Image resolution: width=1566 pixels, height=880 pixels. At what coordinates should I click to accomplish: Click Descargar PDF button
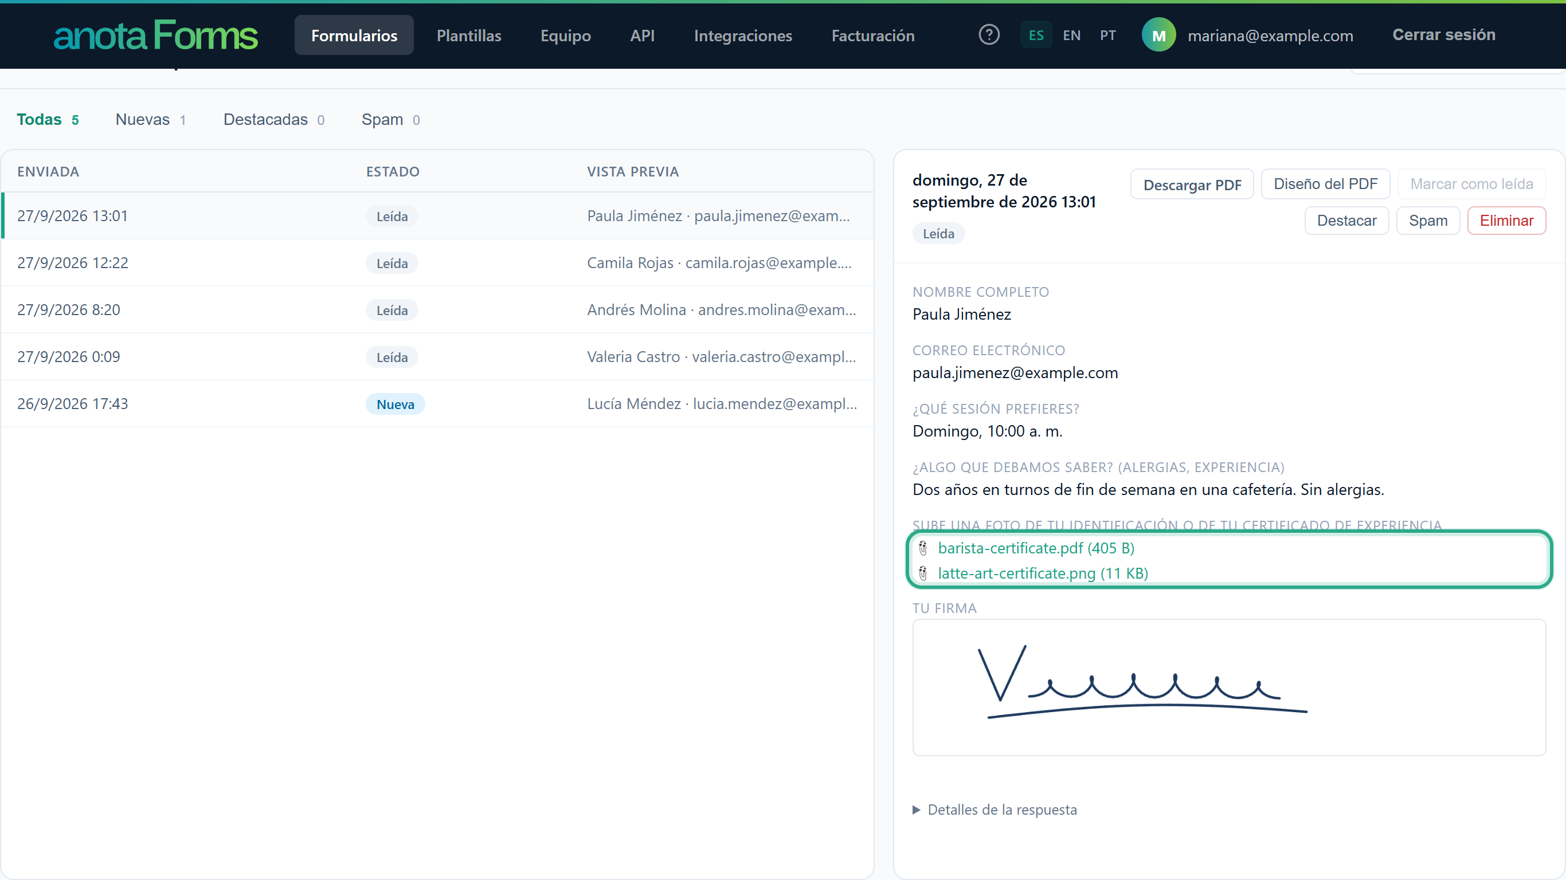click(1192, 184)
